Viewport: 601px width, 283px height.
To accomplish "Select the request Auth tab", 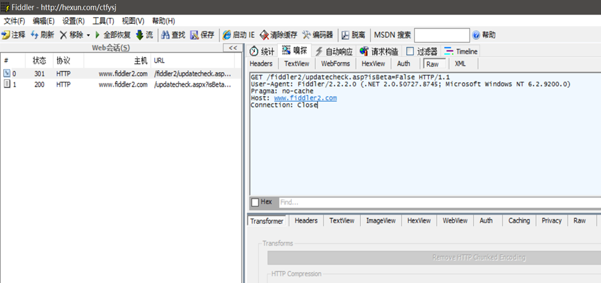I will point(404,64).
